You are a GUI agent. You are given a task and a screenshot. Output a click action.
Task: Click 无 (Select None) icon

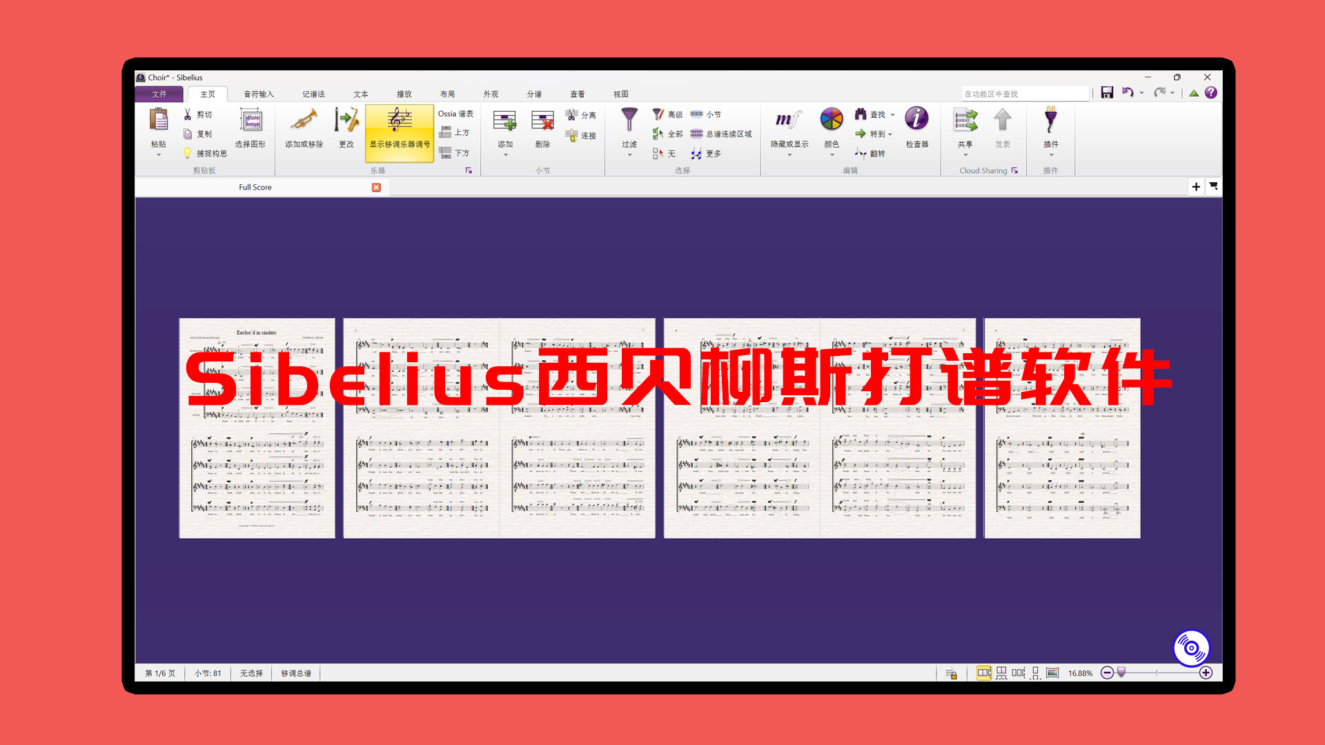click(x=658, y=153)
